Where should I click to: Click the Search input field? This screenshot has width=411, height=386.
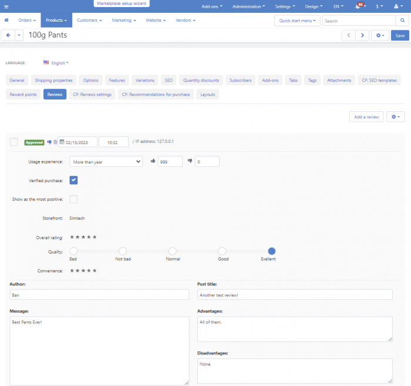[359, 21]
